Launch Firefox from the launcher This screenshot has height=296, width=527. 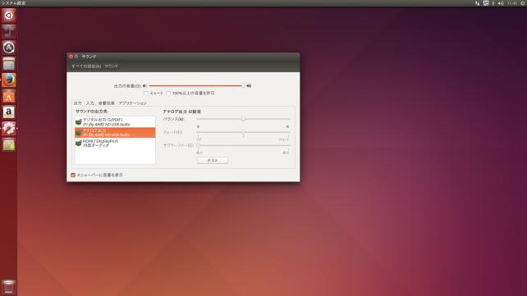pyautogui.click(x=9, y=80)
